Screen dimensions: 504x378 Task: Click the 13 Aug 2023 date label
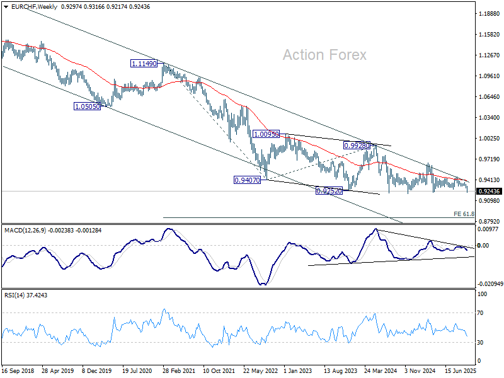(340, 371)
